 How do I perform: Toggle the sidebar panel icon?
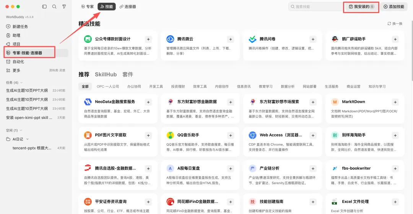[44, 6]
